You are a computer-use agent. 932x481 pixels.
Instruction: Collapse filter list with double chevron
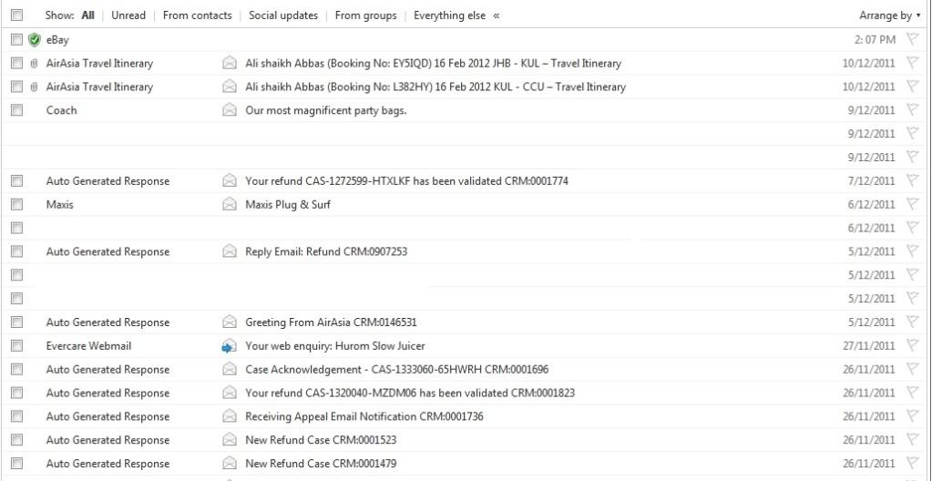[x=496, y=15]
